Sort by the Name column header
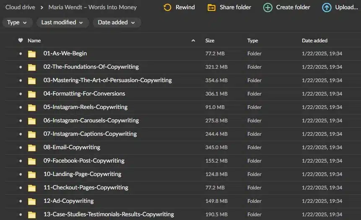 (x=34, y=41)
